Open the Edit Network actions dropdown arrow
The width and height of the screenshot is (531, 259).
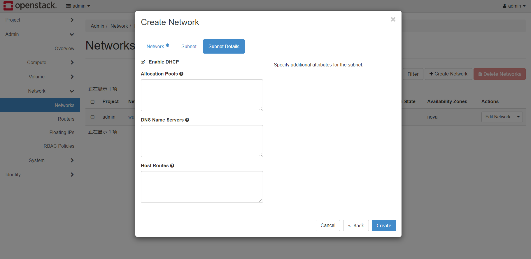coord(518,117)
